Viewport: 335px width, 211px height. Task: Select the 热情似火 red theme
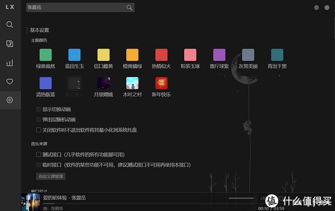pos(161,55)
